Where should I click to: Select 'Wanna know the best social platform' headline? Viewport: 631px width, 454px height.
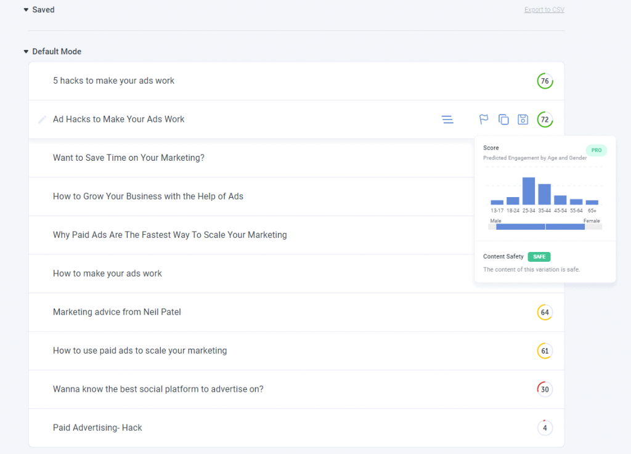158,389
